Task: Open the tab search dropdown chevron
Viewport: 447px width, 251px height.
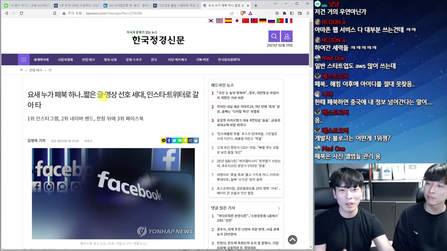Action: [x=275, y=4]
